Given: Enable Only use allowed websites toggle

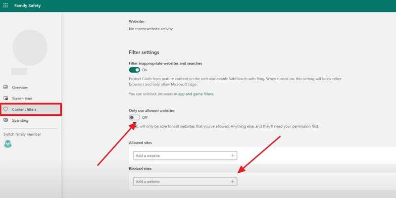Looking at the screenshot, I should 134,117.
